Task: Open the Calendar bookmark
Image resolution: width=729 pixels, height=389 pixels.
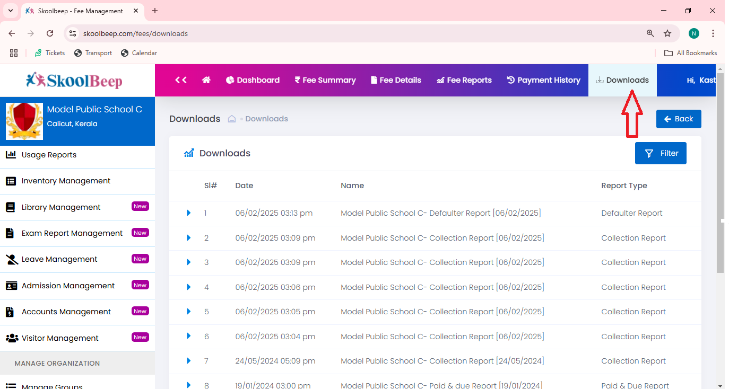Action: pyautogui.click(x=139, y=53)
